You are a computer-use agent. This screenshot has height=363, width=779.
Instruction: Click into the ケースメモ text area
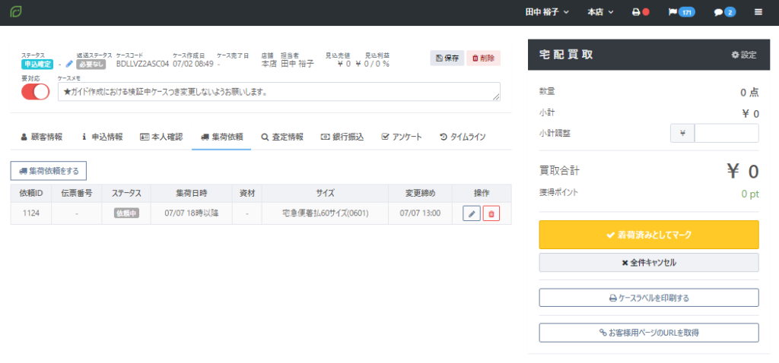coord(278,92)
